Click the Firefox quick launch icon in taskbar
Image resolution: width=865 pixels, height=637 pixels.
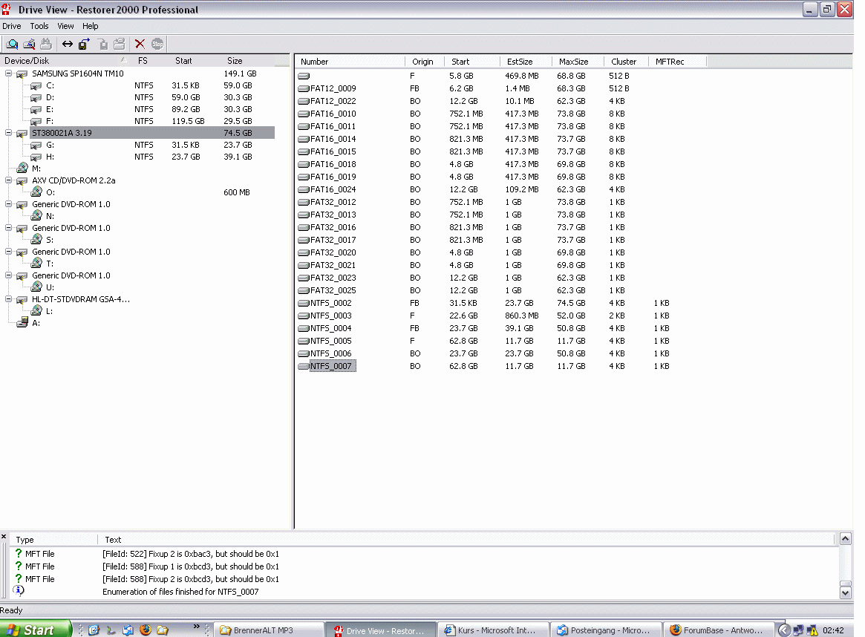coord(146,630)
